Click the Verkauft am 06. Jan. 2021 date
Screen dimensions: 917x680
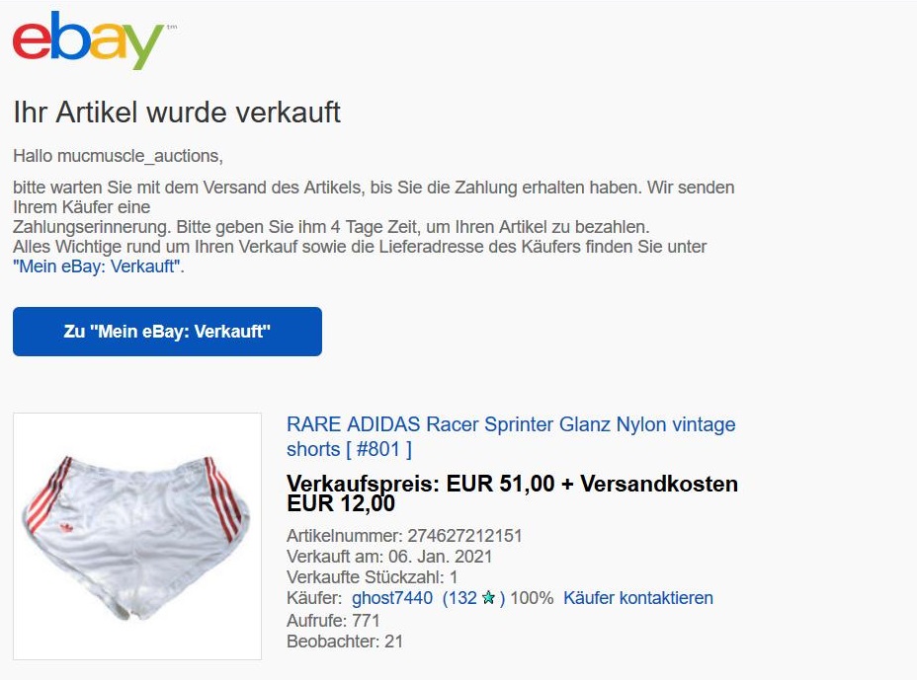click(x=389, y=557)
